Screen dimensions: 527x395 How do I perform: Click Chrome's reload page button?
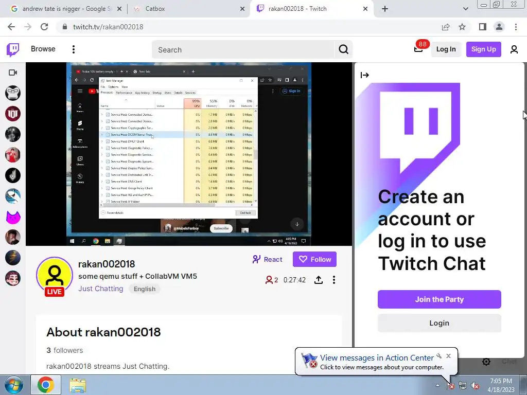pyautogui.click(x=44, y=27)
